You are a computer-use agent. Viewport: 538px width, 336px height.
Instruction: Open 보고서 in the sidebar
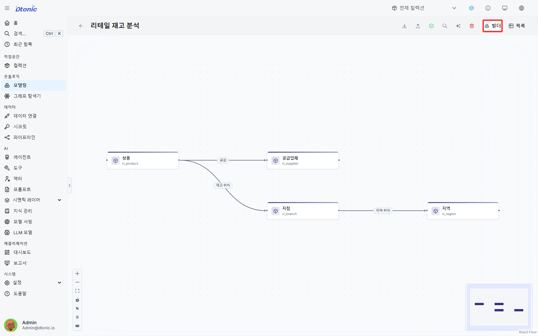pyautogui.click(x=34, y=263)
